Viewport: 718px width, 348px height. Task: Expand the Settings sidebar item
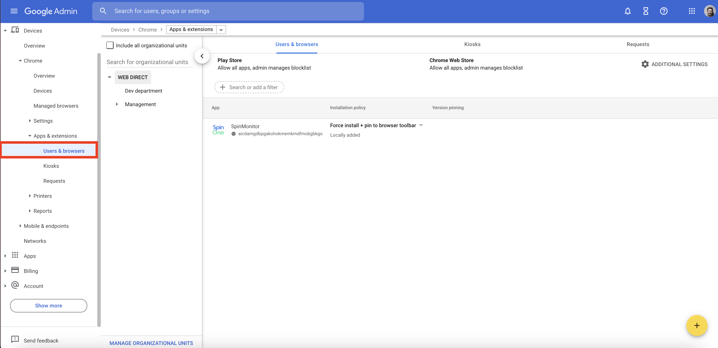coord(30,120)
